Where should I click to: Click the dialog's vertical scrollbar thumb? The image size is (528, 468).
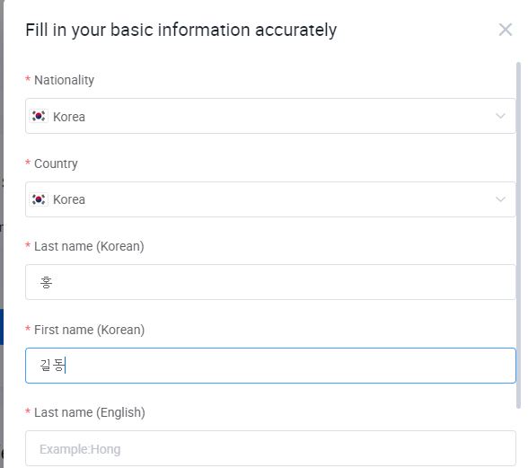tap(519, 235)
